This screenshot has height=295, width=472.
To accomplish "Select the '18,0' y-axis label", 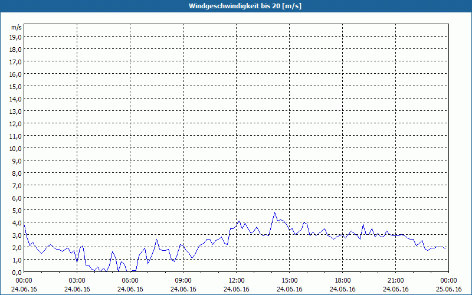I will (x=16, y=50).
